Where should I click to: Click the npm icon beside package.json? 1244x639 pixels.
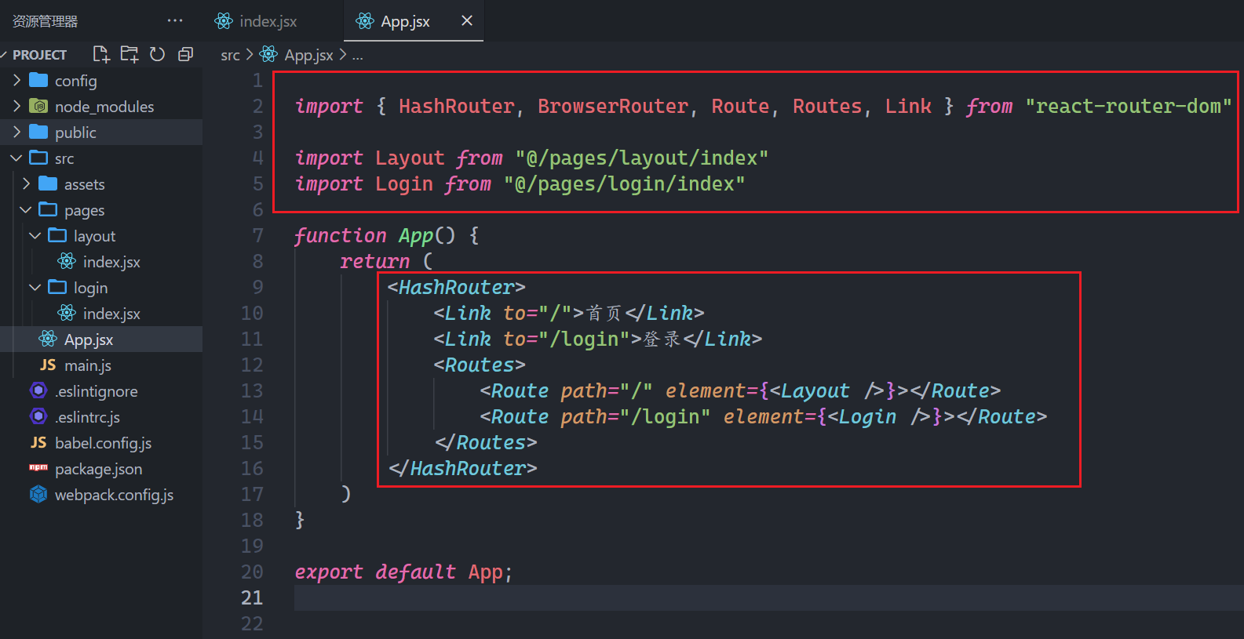click(x=38, y=468)
